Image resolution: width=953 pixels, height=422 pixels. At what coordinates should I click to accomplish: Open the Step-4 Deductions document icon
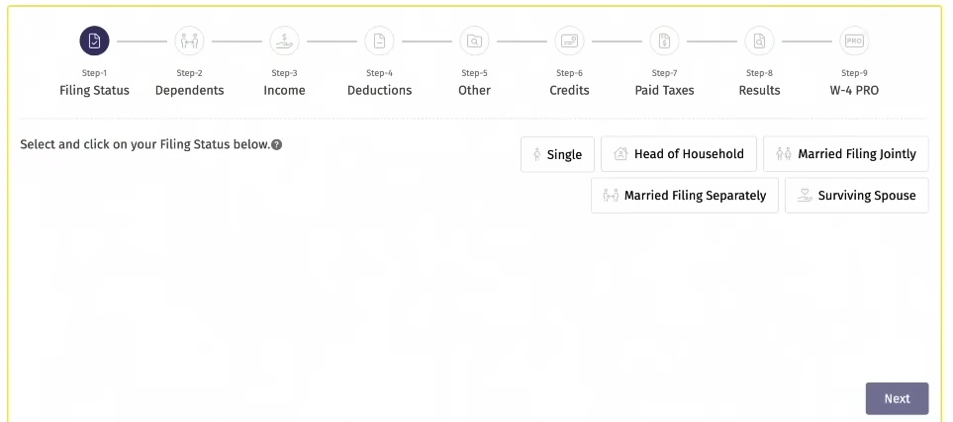(x=379, y=42)
